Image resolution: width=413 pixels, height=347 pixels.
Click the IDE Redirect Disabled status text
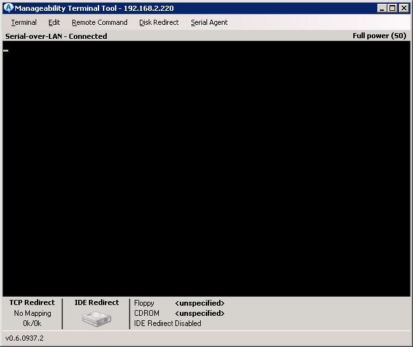(168, 323)
